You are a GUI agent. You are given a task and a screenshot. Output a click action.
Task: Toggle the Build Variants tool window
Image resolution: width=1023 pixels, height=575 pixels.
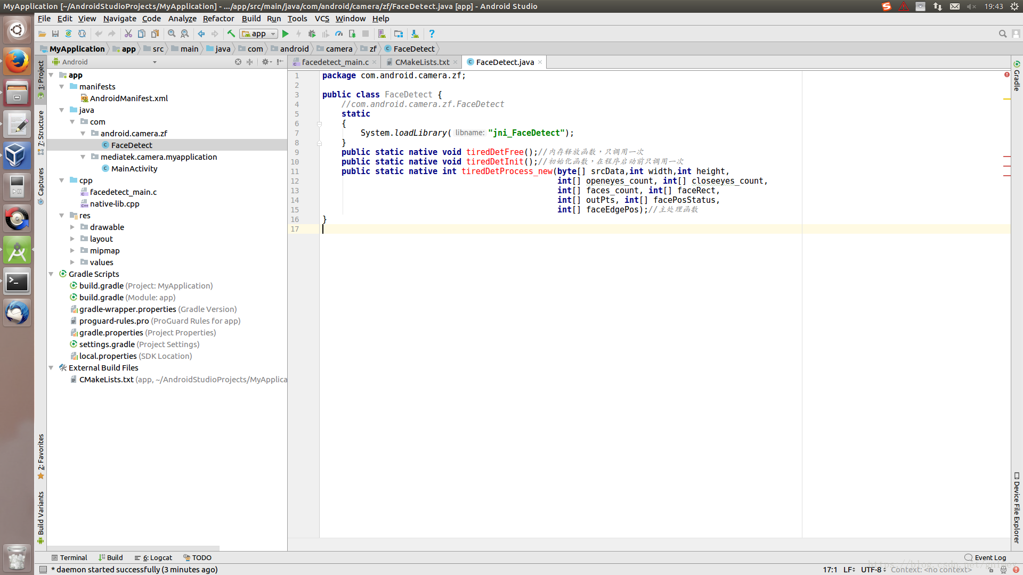click(40, 517)
